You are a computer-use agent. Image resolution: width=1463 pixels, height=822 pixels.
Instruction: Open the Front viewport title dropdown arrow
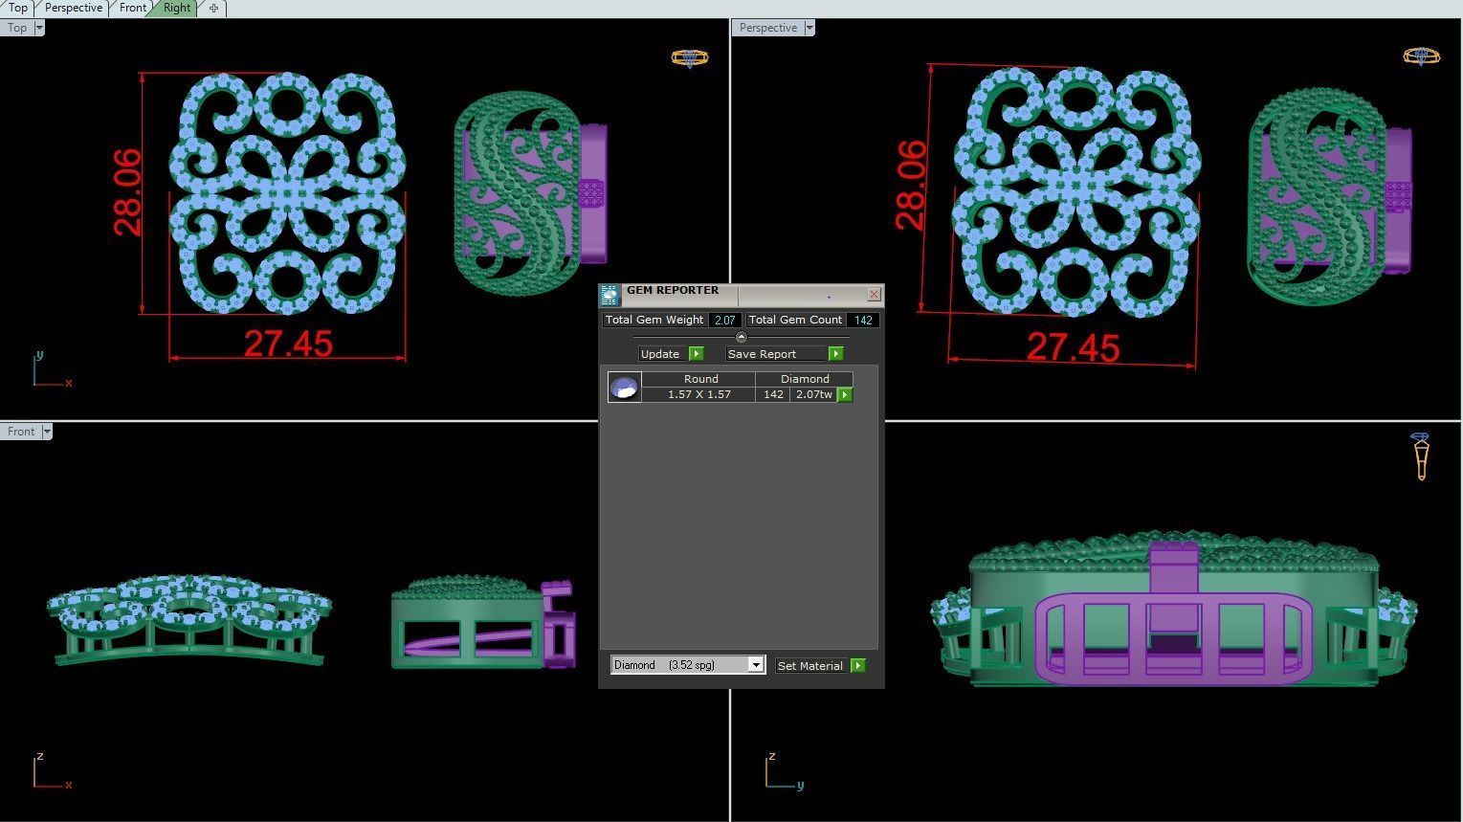pyautogui.click(x=47, y=432)
